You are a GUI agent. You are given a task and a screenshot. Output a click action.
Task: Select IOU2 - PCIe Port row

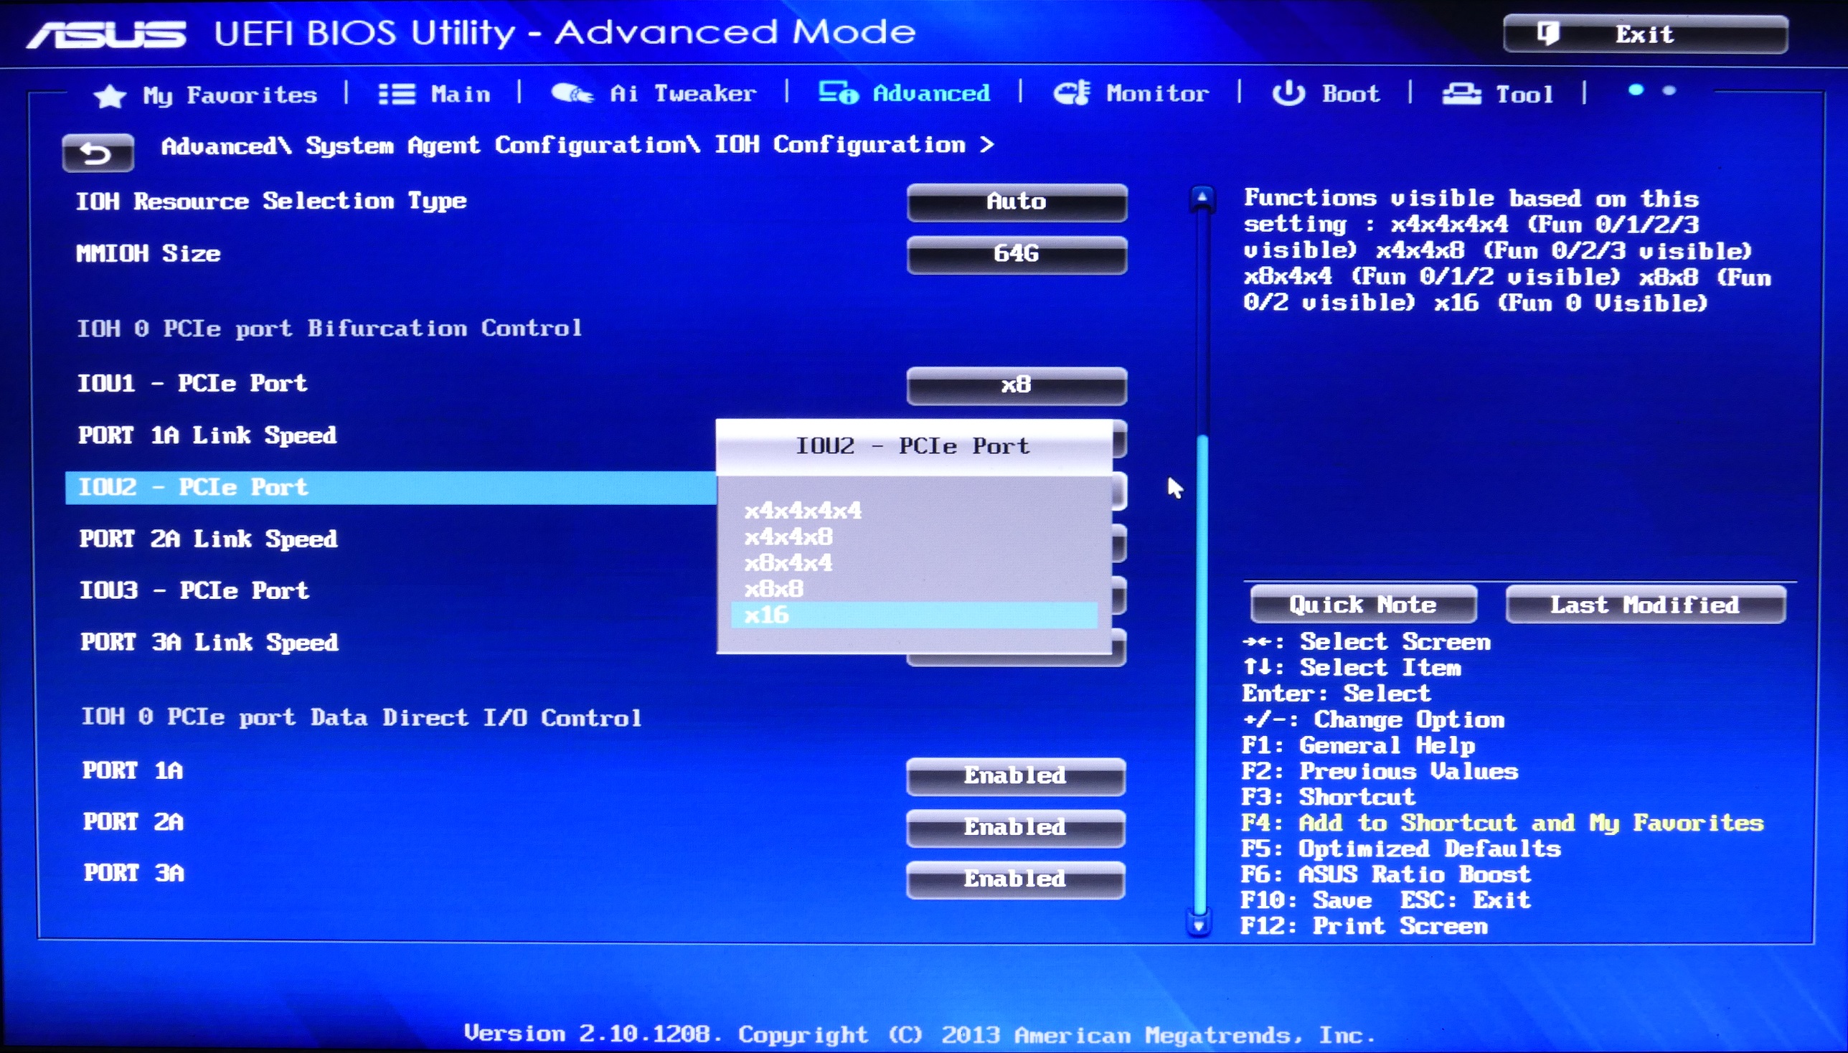(390, 488)
